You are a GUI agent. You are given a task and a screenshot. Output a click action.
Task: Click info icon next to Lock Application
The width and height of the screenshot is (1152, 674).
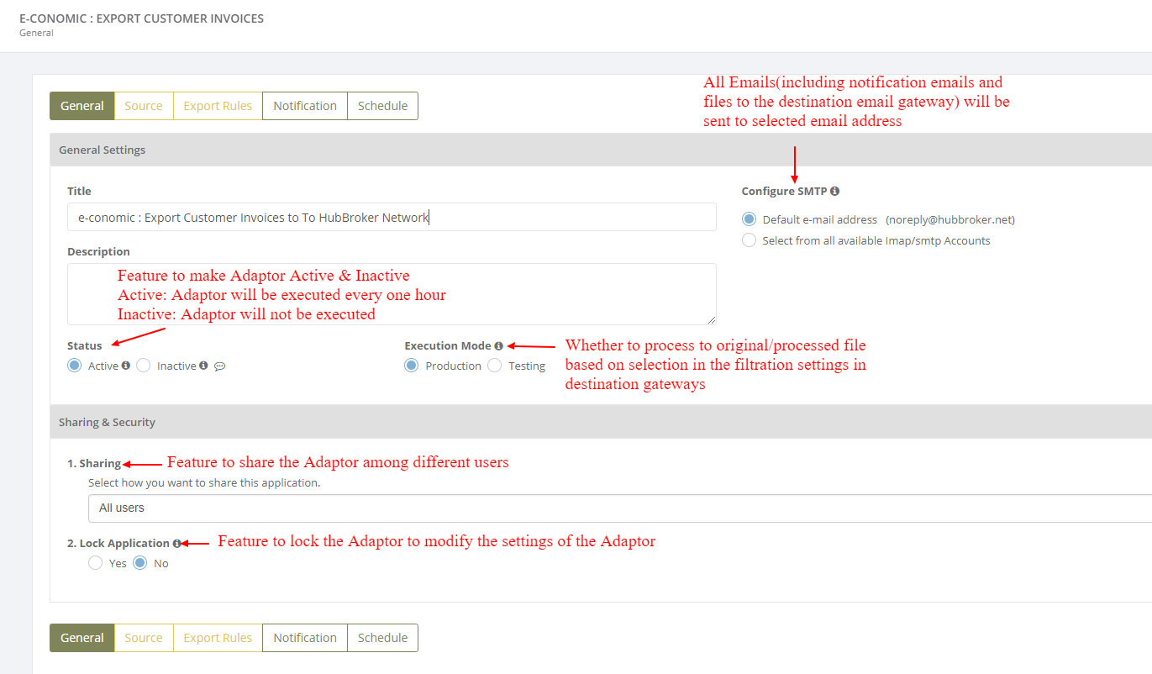[176, 544]
